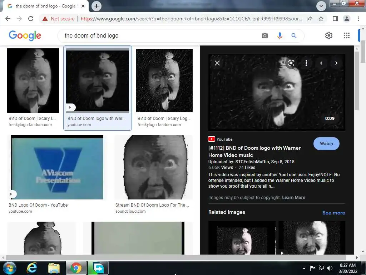Select the sparkly BND face fandom thumbnail
The width and height of the screenshot is (366, 275).
164,81
